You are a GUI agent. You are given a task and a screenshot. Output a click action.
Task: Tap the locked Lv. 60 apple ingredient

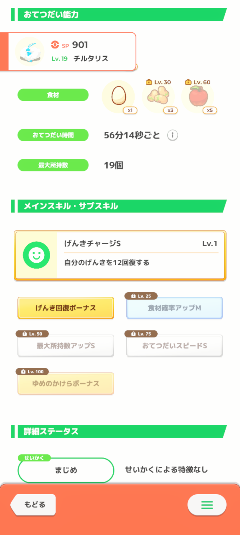pyautogui.click(x=198, y=96)
